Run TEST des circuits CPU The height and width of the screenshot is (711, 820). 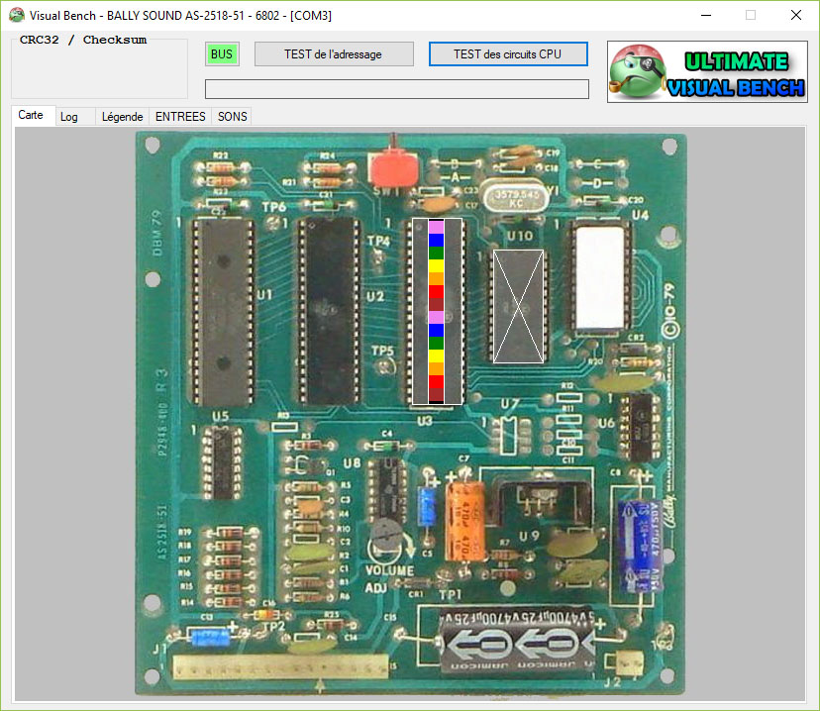508,54
